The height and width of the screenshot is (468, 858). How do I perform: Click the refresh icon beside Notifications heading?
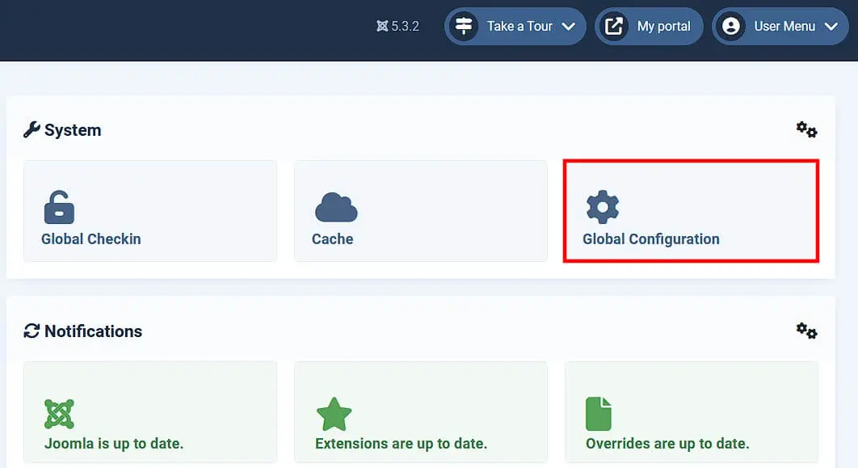(x=32, y=331)
